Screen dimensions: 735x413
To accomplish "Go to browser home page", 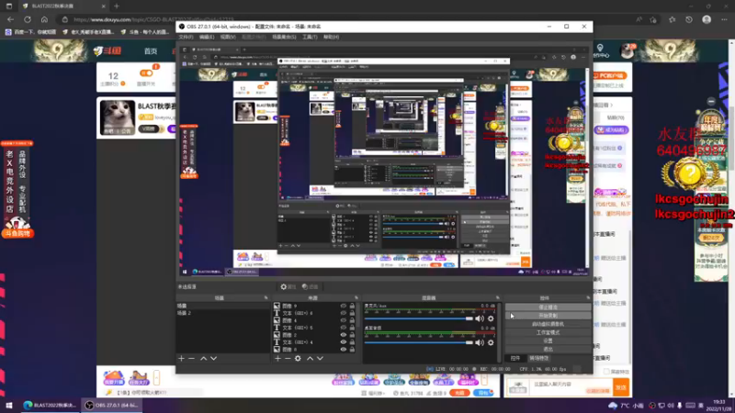I will pyautogui.click(x=44, y=19).
